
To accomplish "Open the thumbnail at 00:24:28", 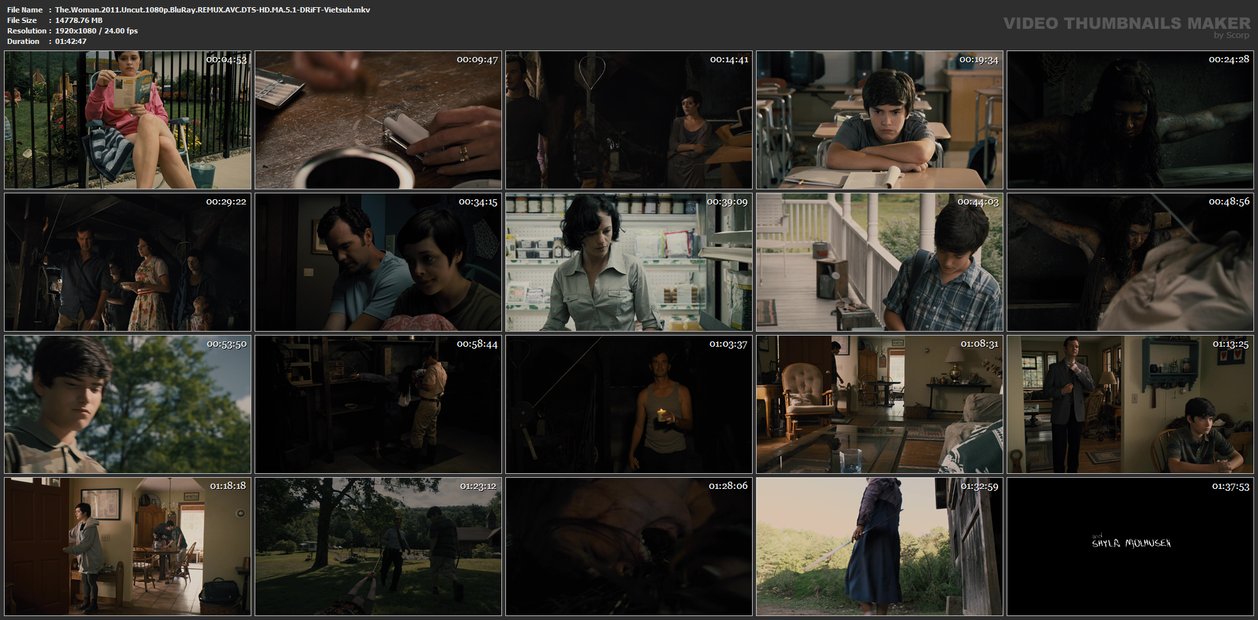I will 1130,120.
